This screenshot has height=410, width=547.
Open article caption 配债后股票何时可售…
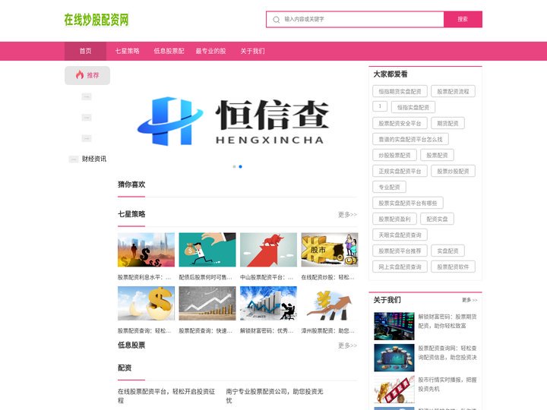tap(205, 277)
